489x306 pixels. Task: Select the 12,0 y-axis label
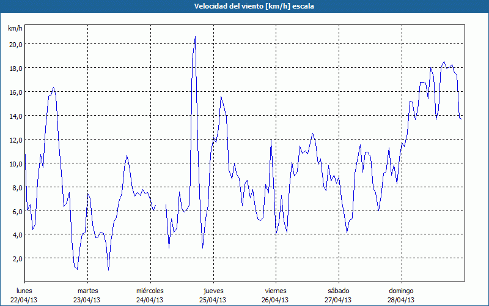15,140
